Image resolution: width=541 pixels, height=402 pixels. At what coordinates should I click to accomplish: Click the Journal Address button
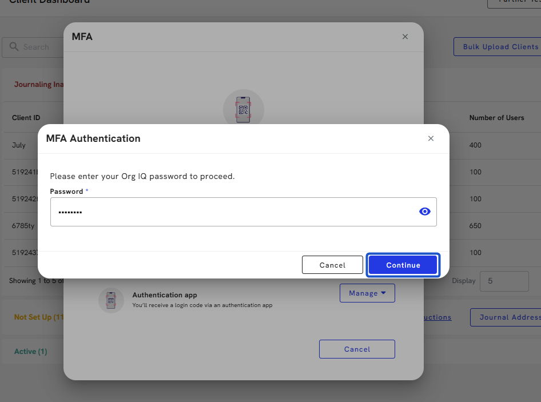[506, 317]
